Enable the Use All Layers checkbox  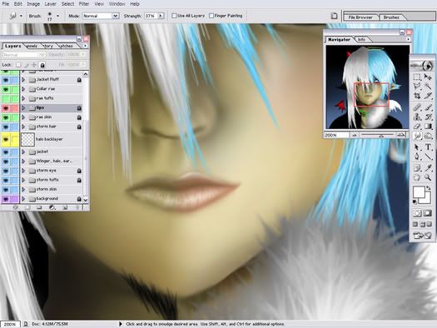[174, 16]
